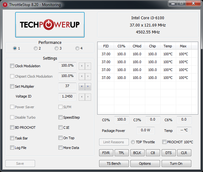Open the Options dialog
This screenshot has width=203, height=172.
coord(145,163)
